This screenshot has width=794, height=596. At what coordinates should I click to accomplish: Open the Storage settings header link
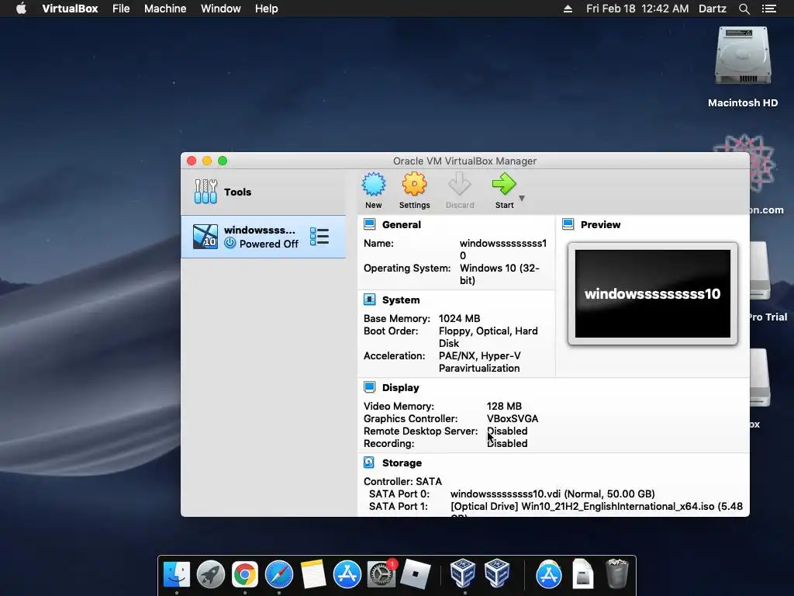402,463
